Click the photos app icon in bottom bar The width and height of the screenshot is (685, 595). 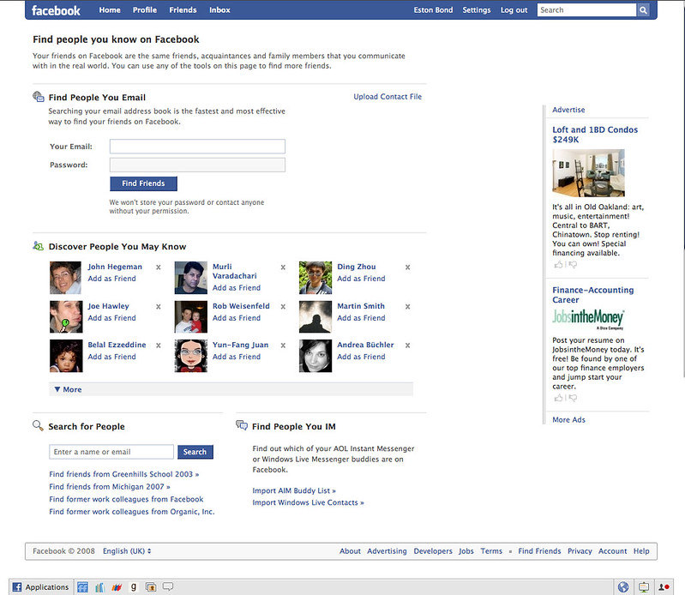tap(151, 587)
